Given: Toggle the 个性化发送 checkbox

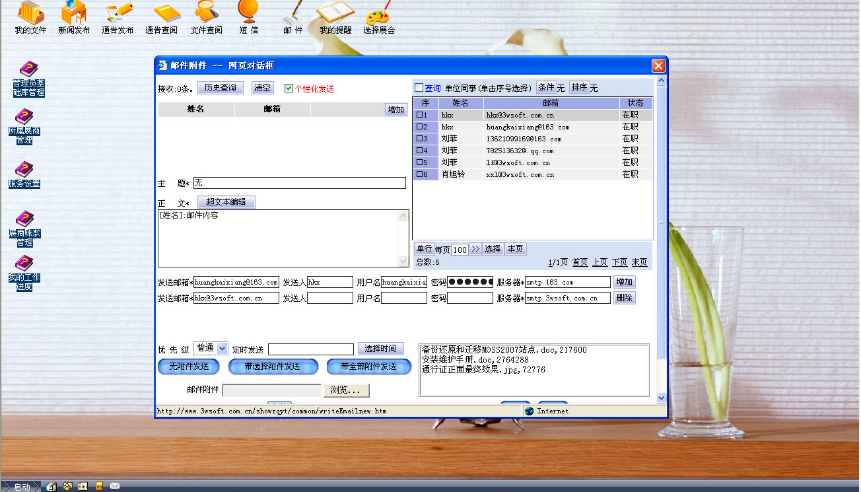Looking at the screenshot, I should tap(289, 88).
